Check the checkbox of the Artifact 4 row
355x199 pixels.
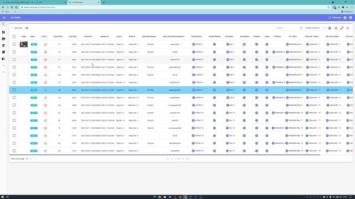pos(14,67)
